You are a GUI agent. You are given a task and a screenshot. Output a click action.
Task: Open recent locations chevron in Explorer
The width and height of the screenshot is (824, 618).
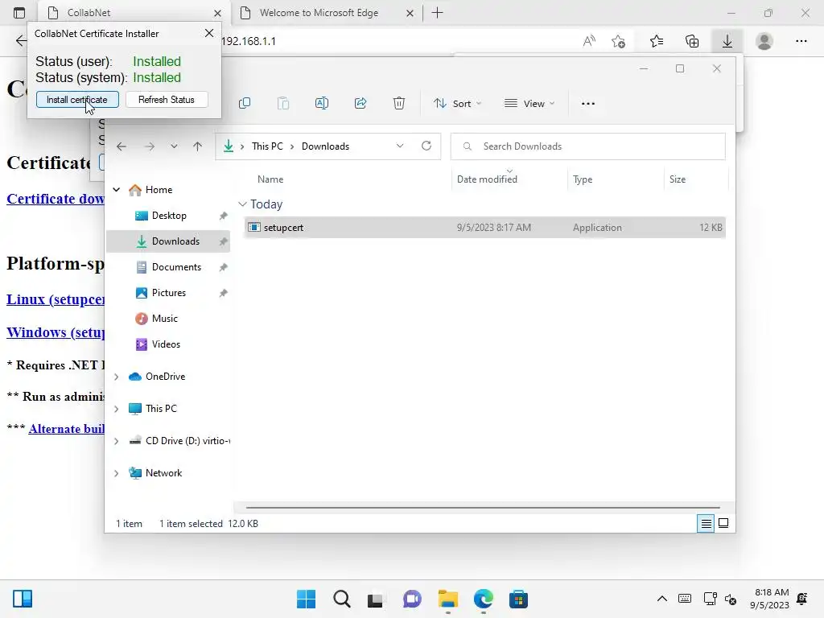pos(174,146)
